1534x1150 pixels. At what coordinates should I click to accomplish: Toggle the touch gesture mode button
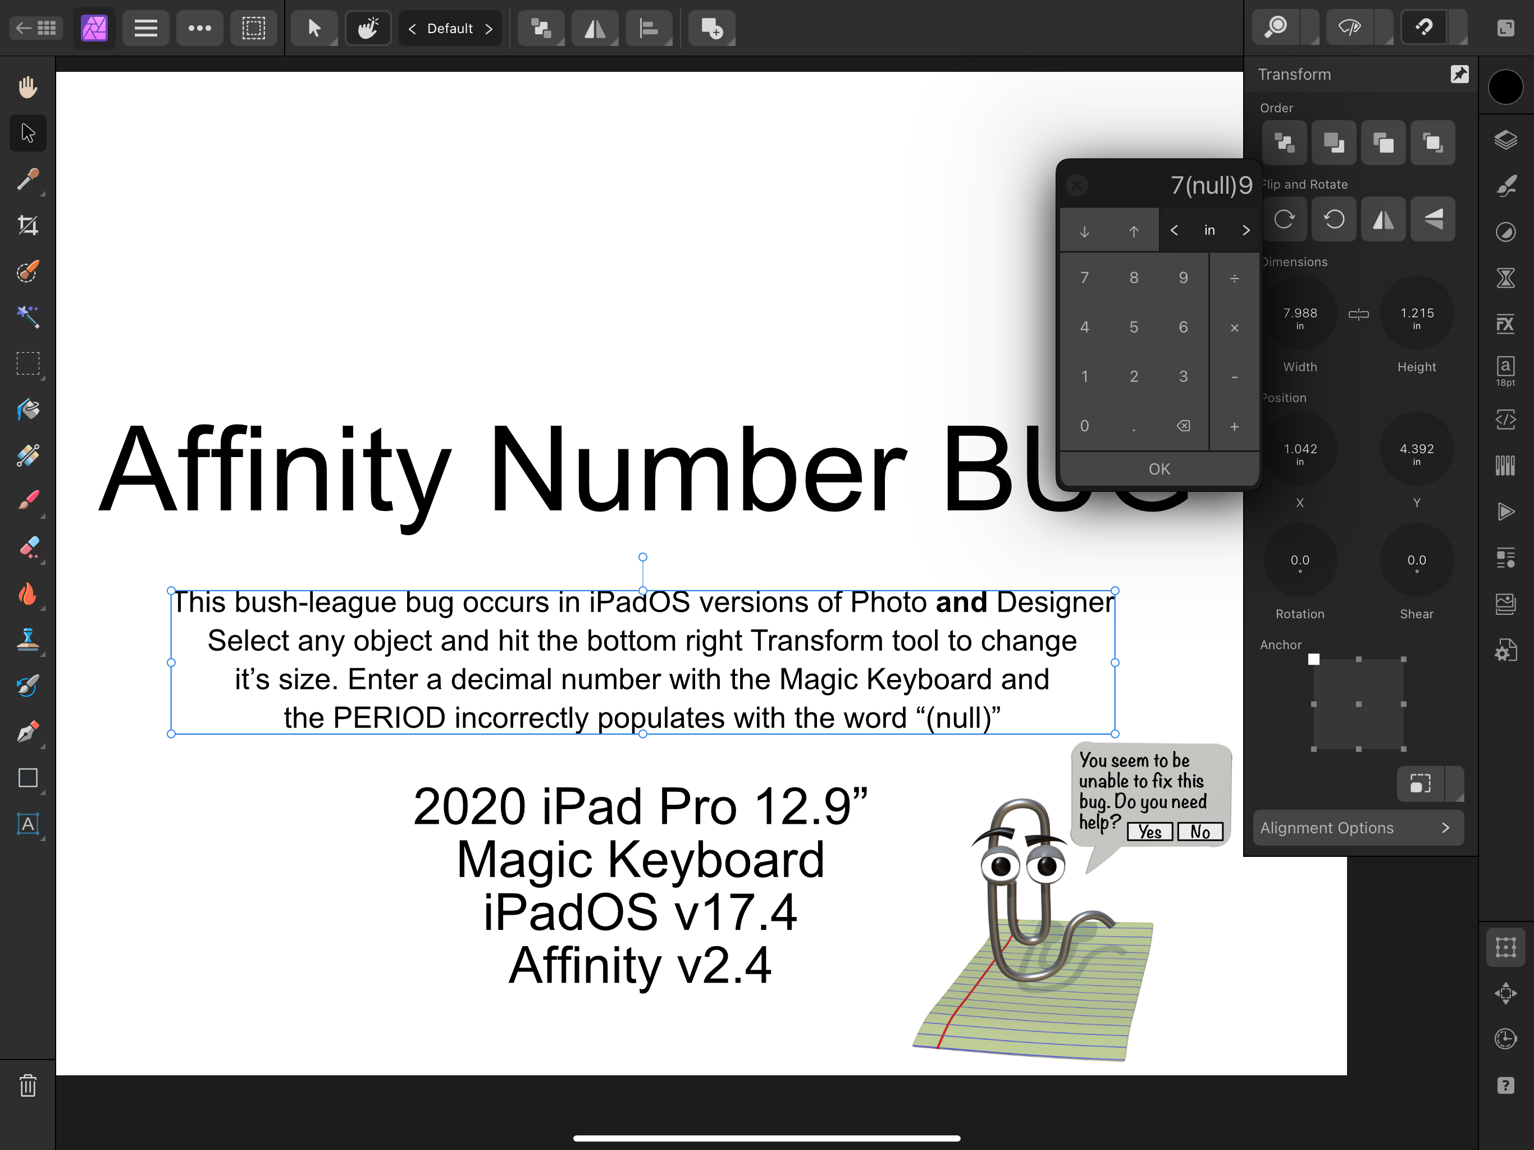point(368,29)
